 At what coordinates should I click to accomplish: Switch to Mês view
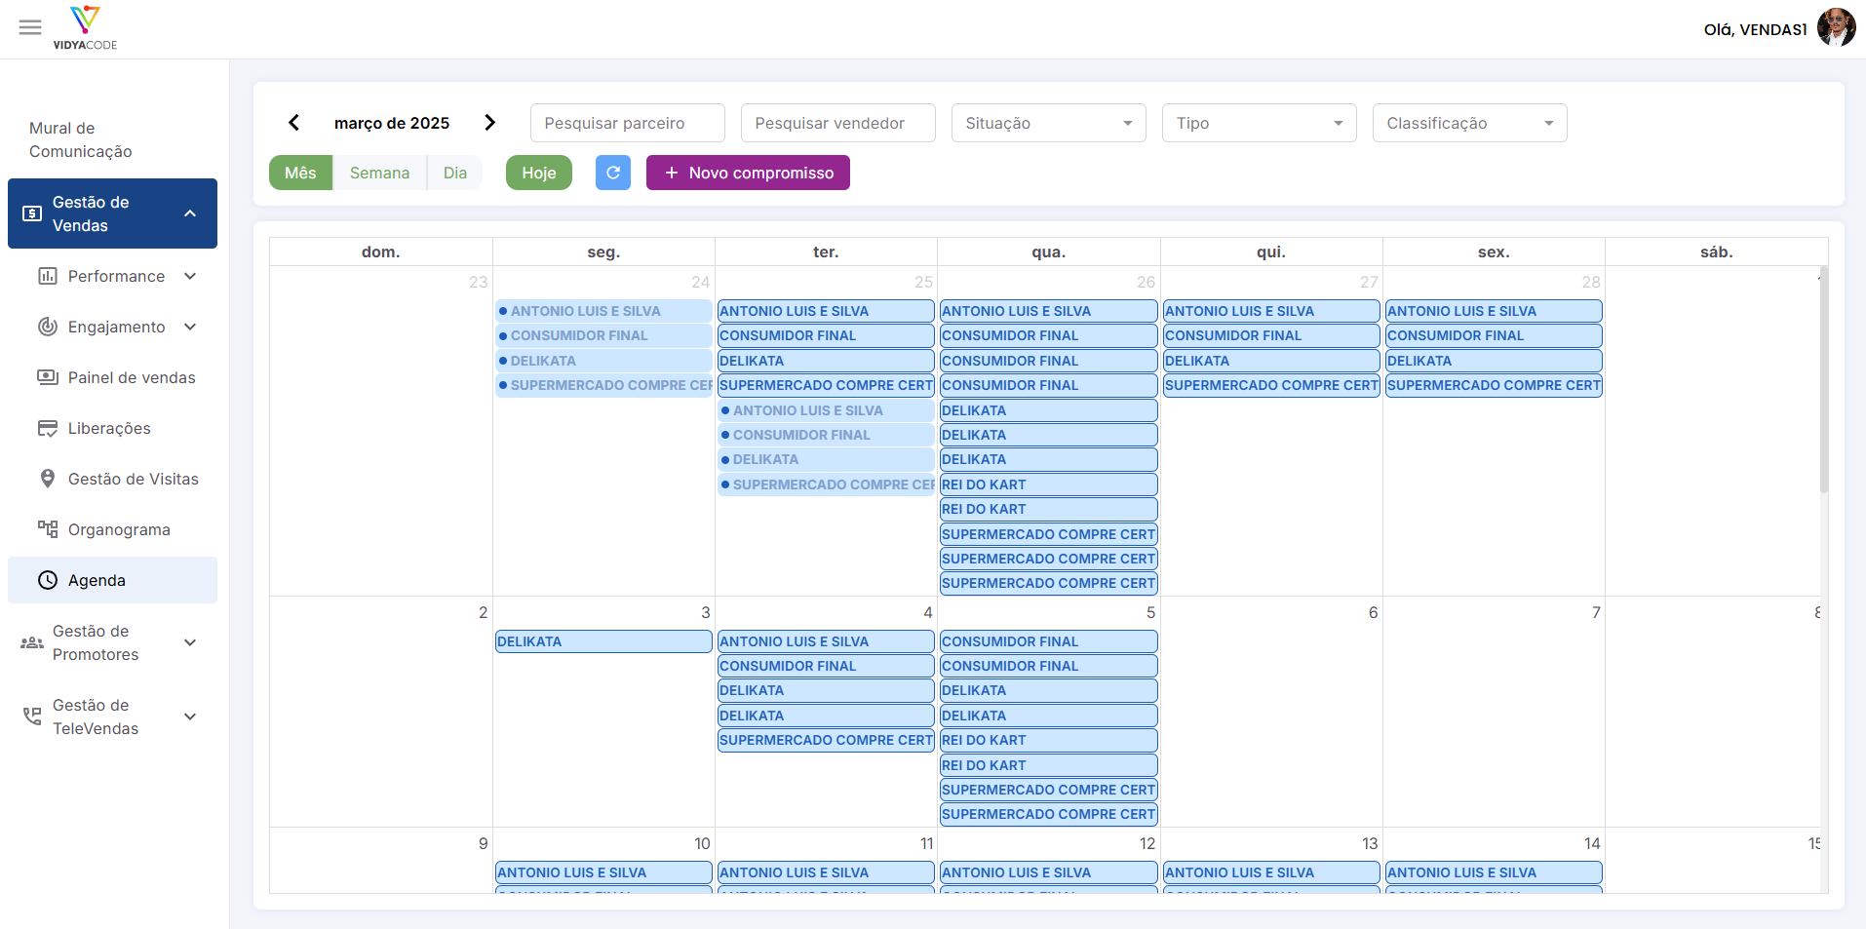pos(300,173)
